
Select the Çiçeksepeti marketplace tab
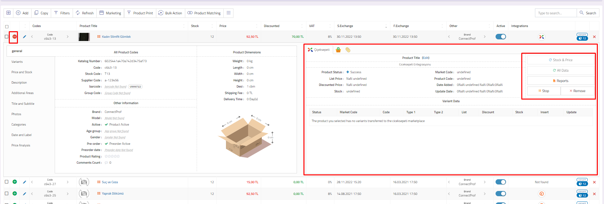coord(319,50)
